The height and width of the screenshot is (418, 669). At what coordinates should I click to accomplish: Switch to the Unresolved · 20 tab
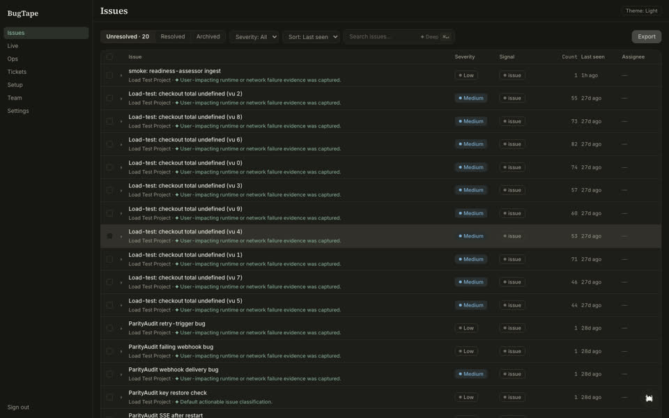click(x=128, y=37)
